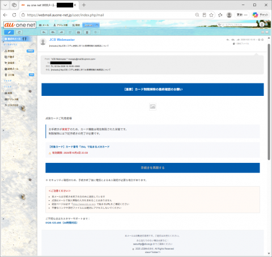Click the browser reload button

(x=14, y=15)
